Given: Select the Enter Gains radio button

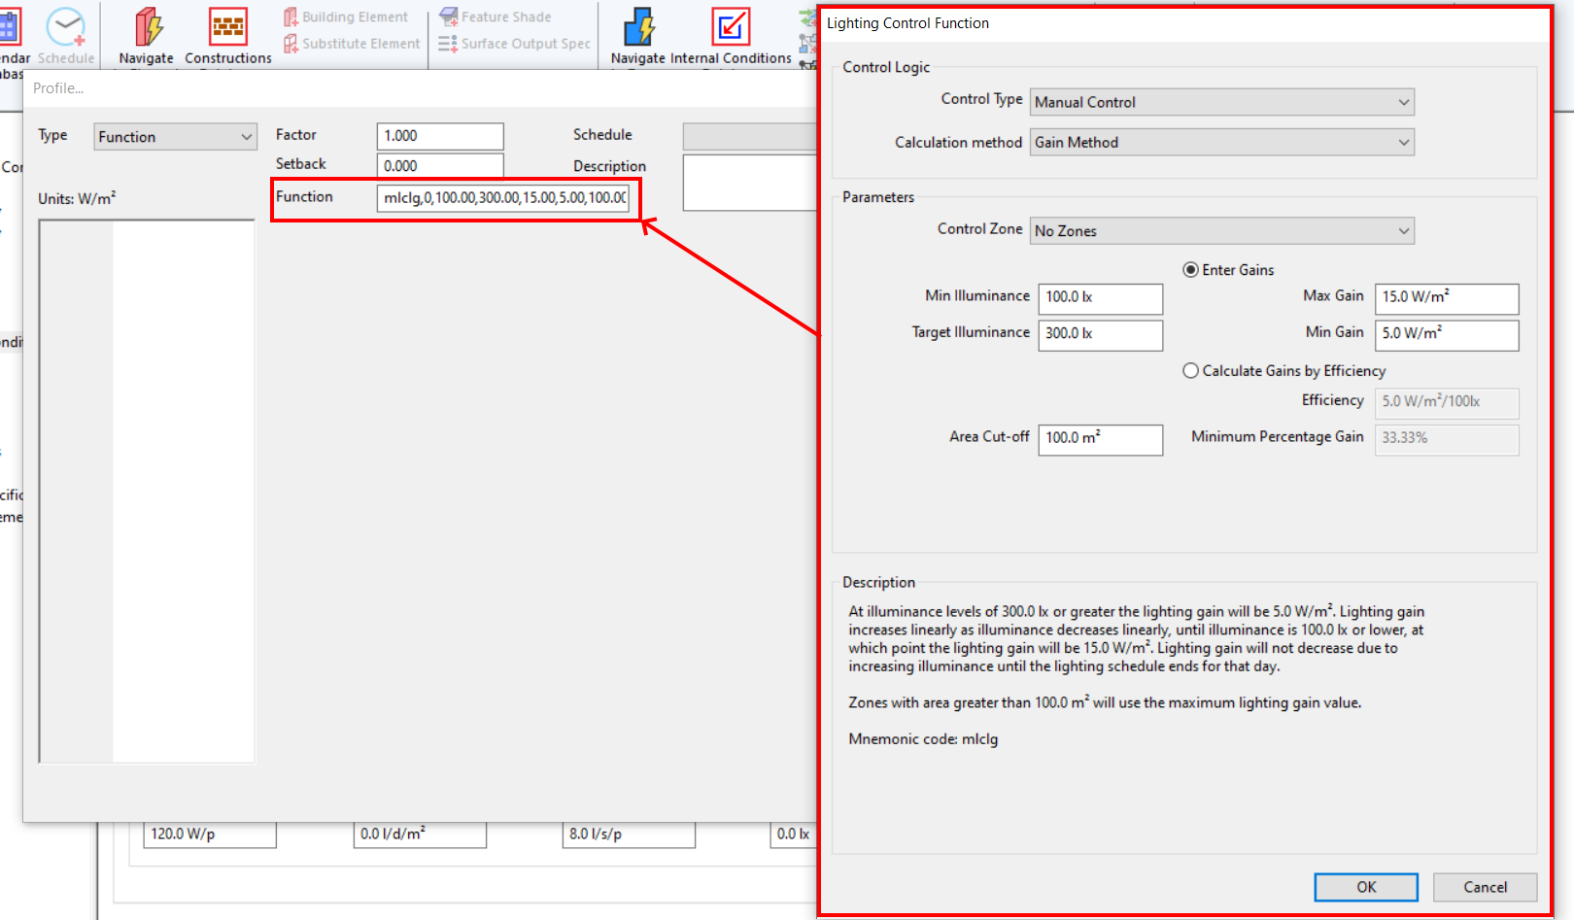Looking at the screenshot, I should pyautogui.click(x=1190, y=270).
